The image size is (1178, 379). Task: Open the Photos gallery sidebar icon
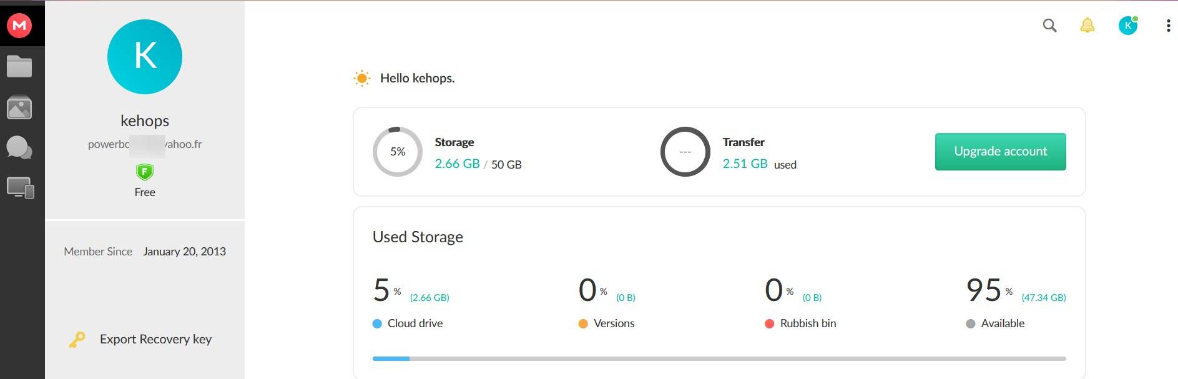[19, 107]
